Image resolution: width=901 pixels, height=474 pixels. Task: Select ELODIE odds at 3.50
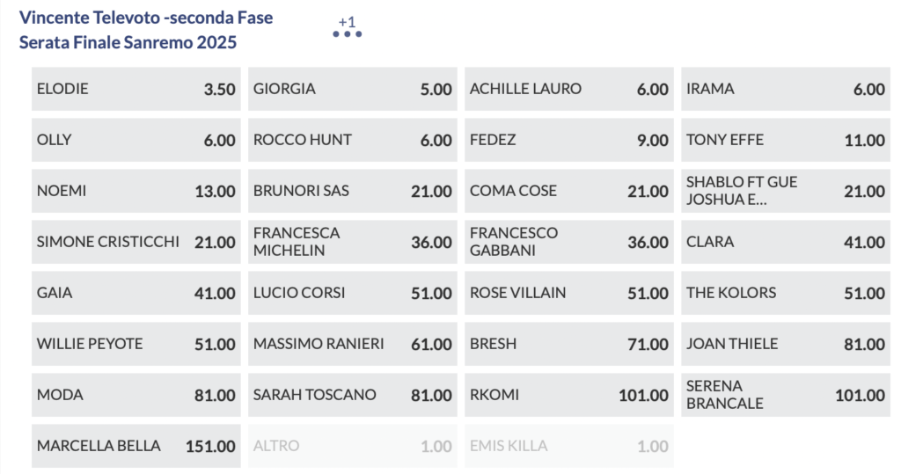coord(136,89)
